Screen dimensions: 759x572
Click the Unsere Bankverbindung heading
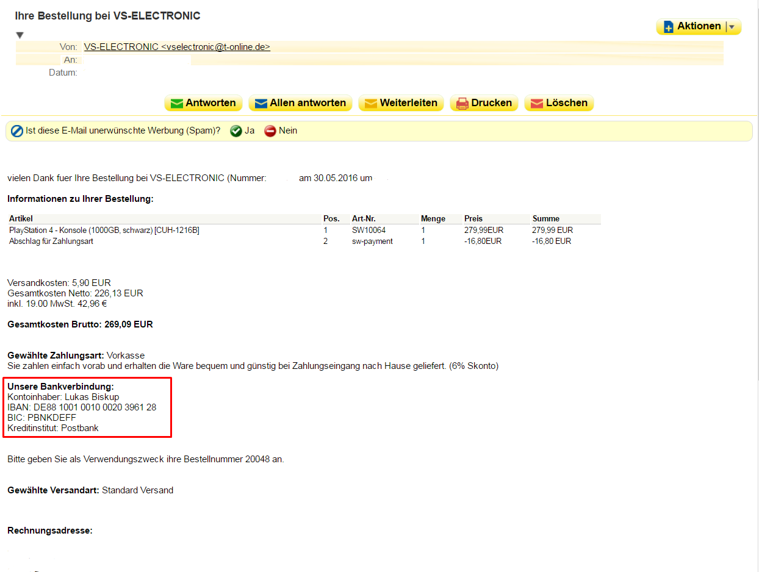[61, 387]
